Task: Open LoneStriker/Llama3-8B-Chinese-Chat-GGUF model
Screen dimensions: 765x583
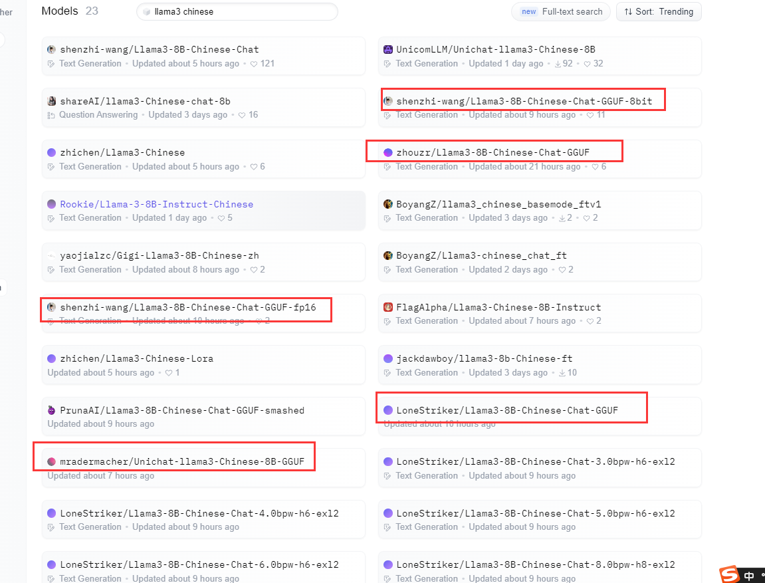Action: [x=507, y=410]
